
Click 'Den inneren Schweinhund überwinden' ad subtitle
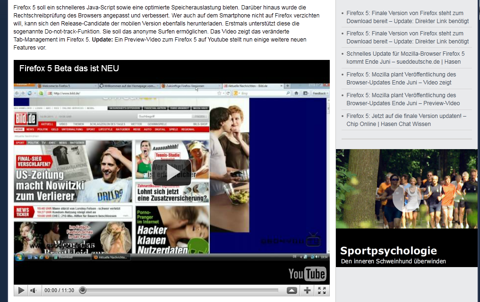(x=393, y=261)
